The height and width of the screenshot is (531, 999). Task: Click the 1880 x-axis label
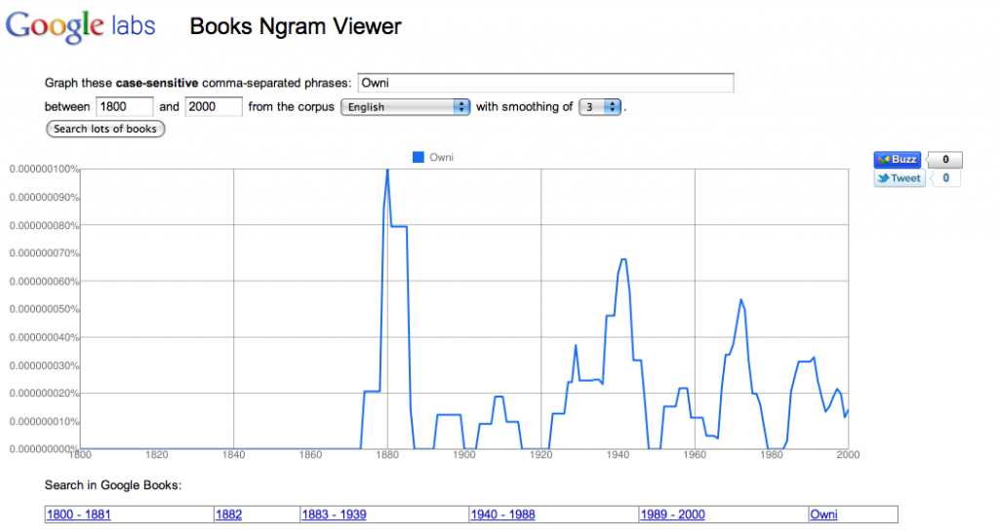tap(387, 455)
